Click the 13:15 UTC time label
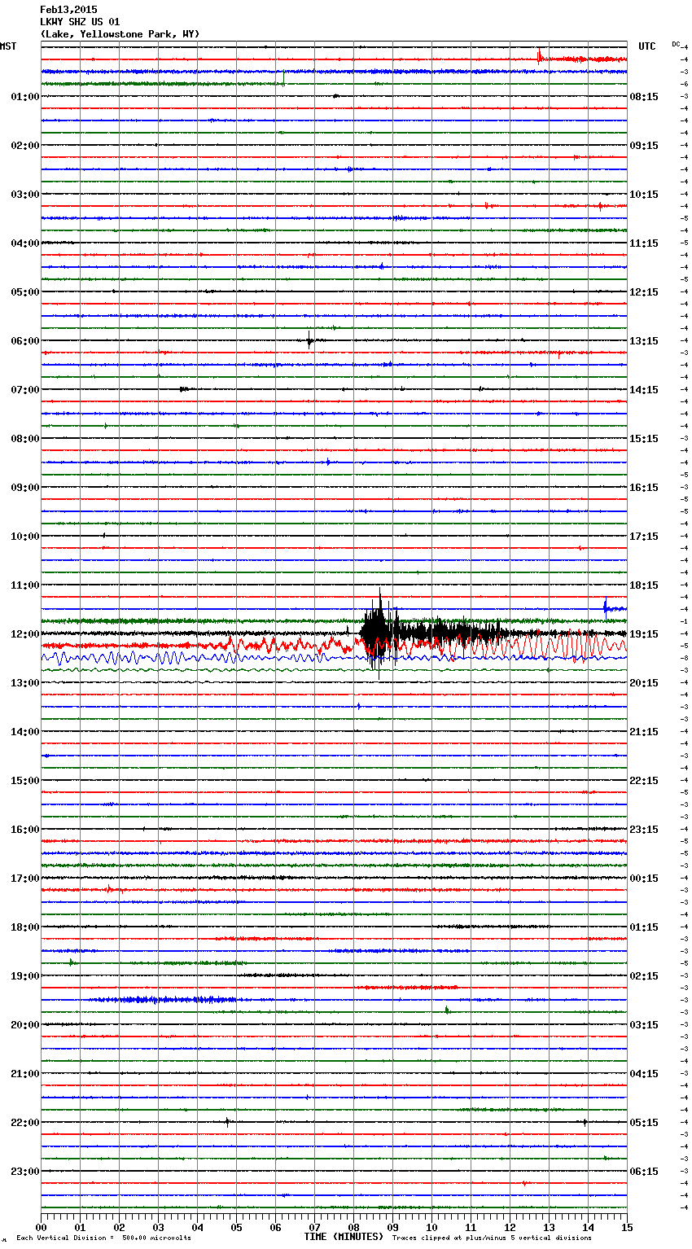The height and width of the screenshot is (1249, 692). point(644,341)
